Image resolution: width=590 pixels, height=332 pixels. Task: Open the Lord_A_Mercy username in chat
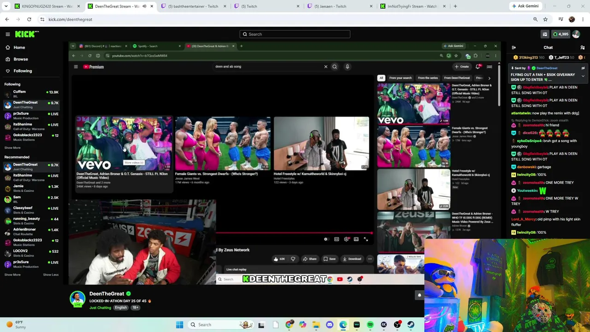523,219
